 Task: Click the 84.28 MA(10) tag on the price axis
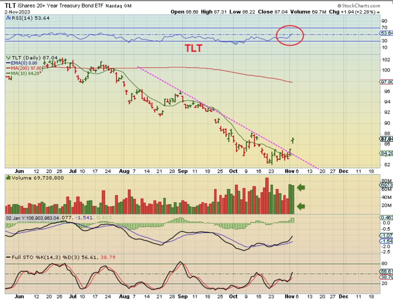[387, 153]
